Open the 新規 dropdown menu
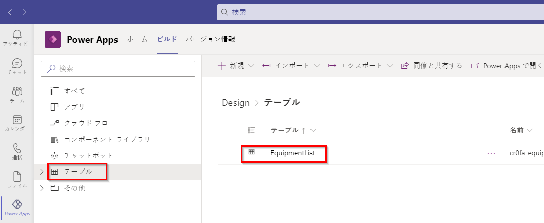This screenshot has height=223, width=544. 236,66
